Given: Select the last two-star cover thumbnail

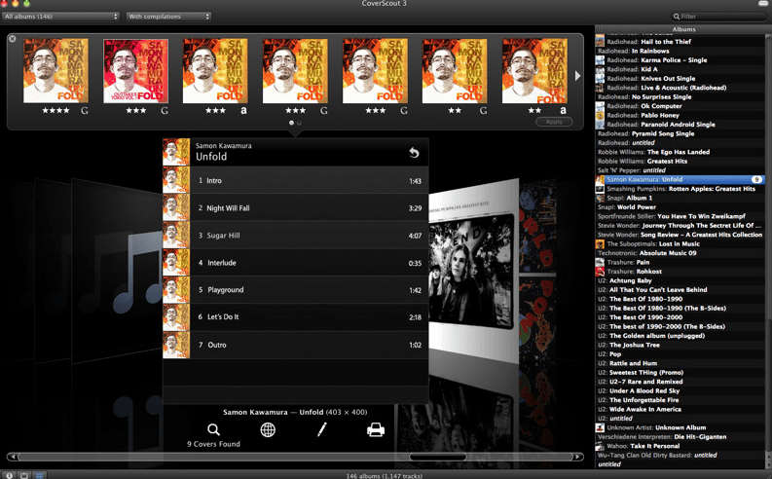Looking at the screenshot, I should 534,71.
